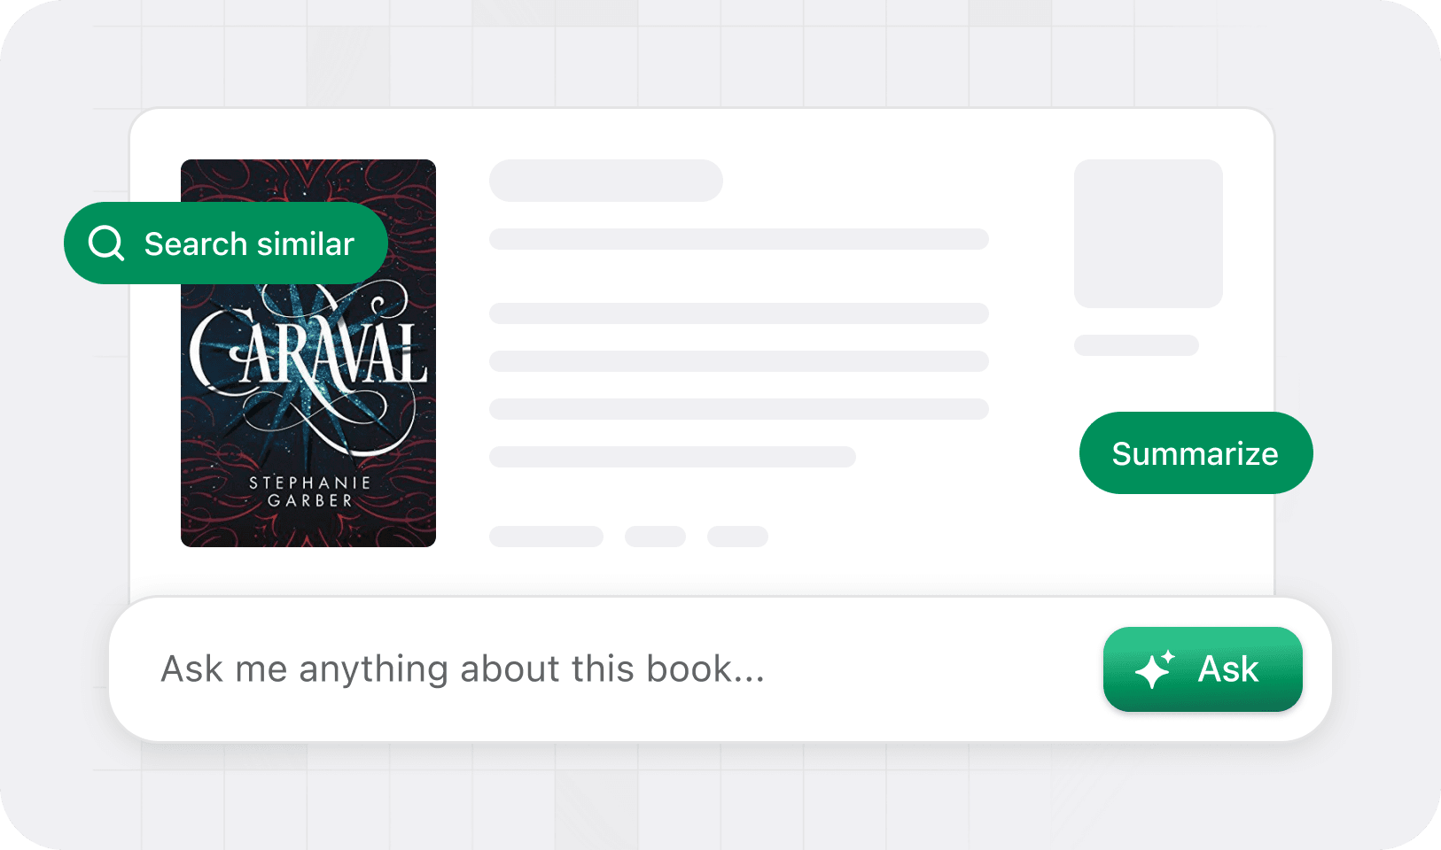Click the CARAVAL title on the cover
This screenshot has width=1441, height=850.
click(308, 354)
